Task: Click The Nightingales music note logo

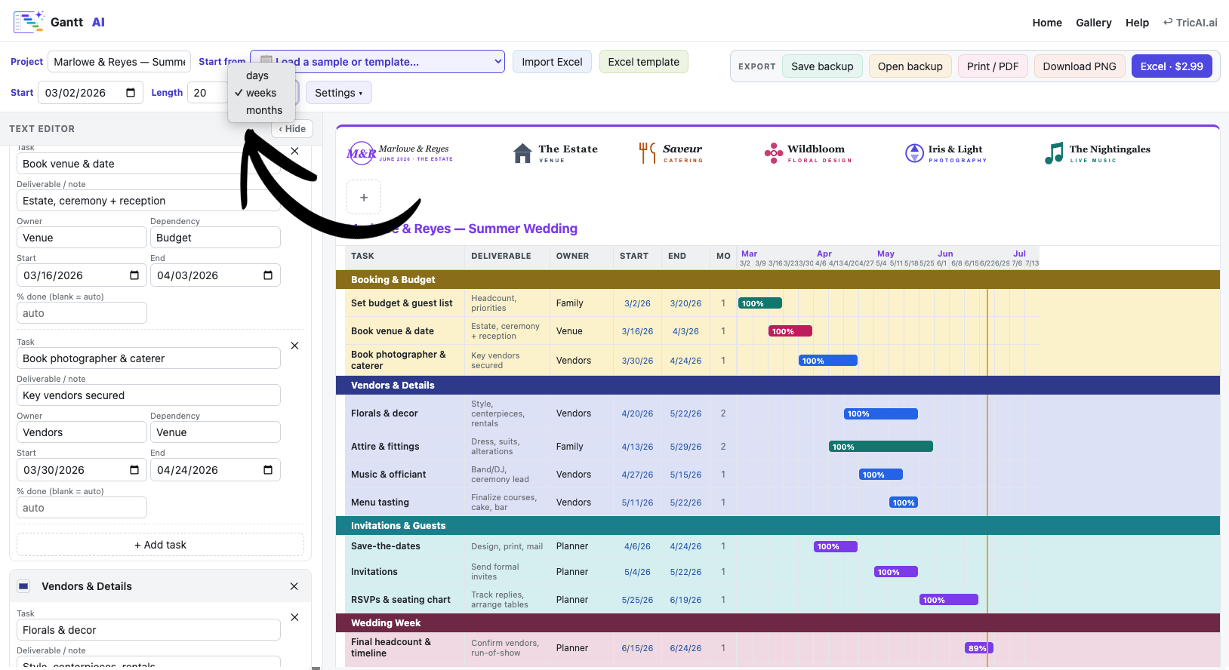Action: (1098, 153)
